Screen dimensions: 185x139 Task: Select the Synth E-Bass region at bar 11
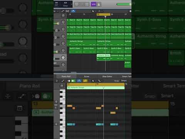89,50
